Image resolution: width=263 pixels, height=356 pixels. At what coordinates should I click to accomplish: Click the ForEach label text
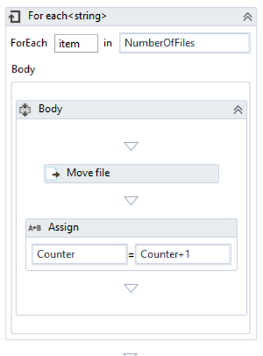(x=29, y=43)
